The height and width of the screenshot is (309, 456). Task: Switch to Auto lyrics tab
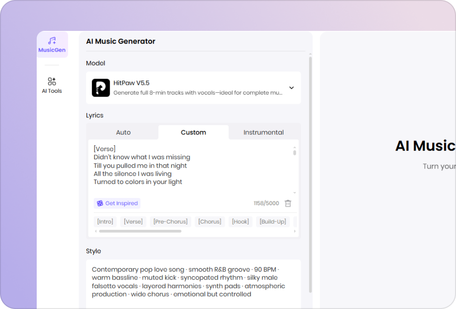pyautogui.click(x=123, y=132)
